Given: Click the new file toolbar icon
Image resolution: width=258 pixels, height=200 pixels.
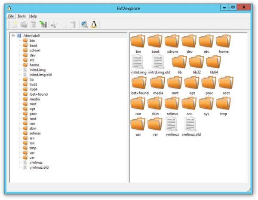Looking at the screenshot, I should click(15, 24).
